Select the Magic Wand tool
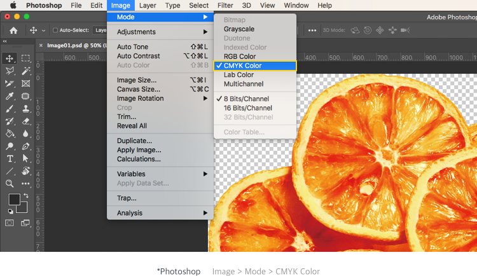477x276 pixels. point(25,71)
